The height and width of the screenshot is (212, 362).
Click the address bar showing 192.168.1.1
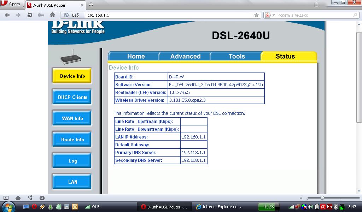pos(170,15)
